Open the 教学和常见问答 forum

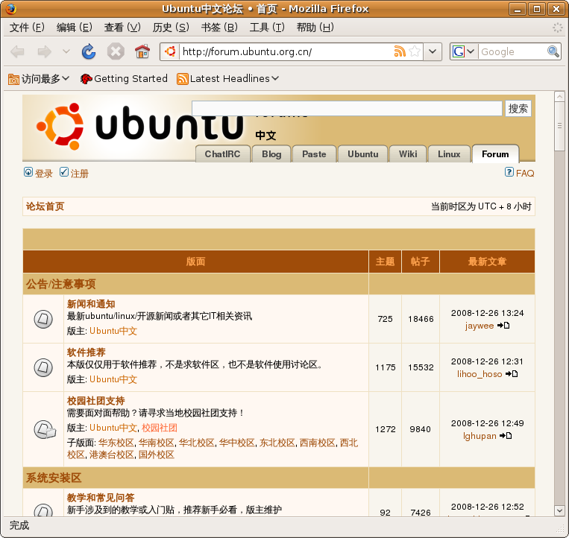tap(101, 498)
